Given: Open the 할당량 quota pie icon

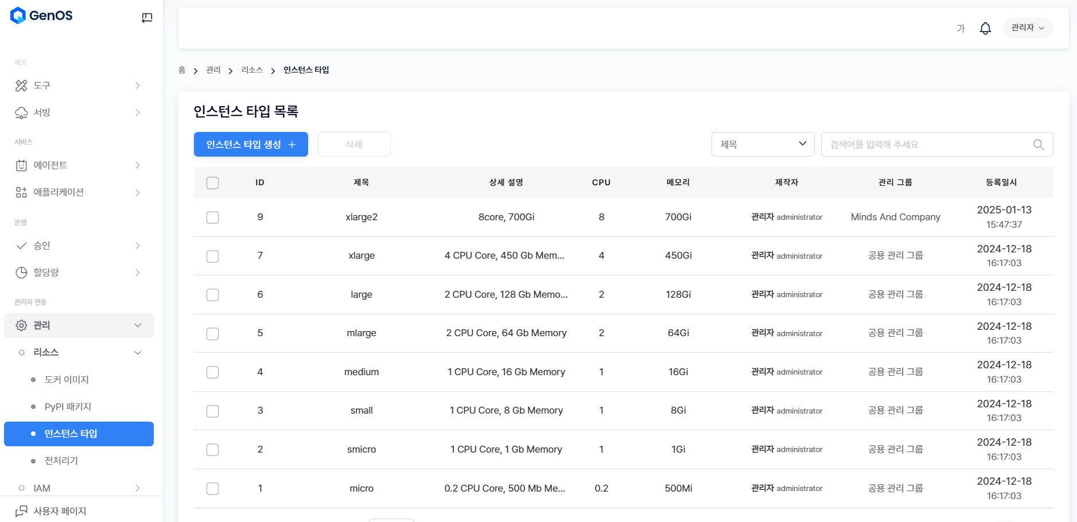Looking at the screenshot, I should click(21, 272).
